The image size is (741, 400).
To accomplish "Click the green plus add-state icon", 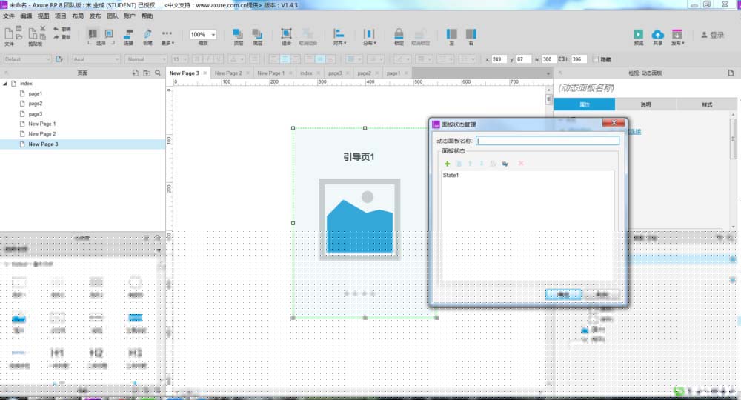I will coord(447,164).
